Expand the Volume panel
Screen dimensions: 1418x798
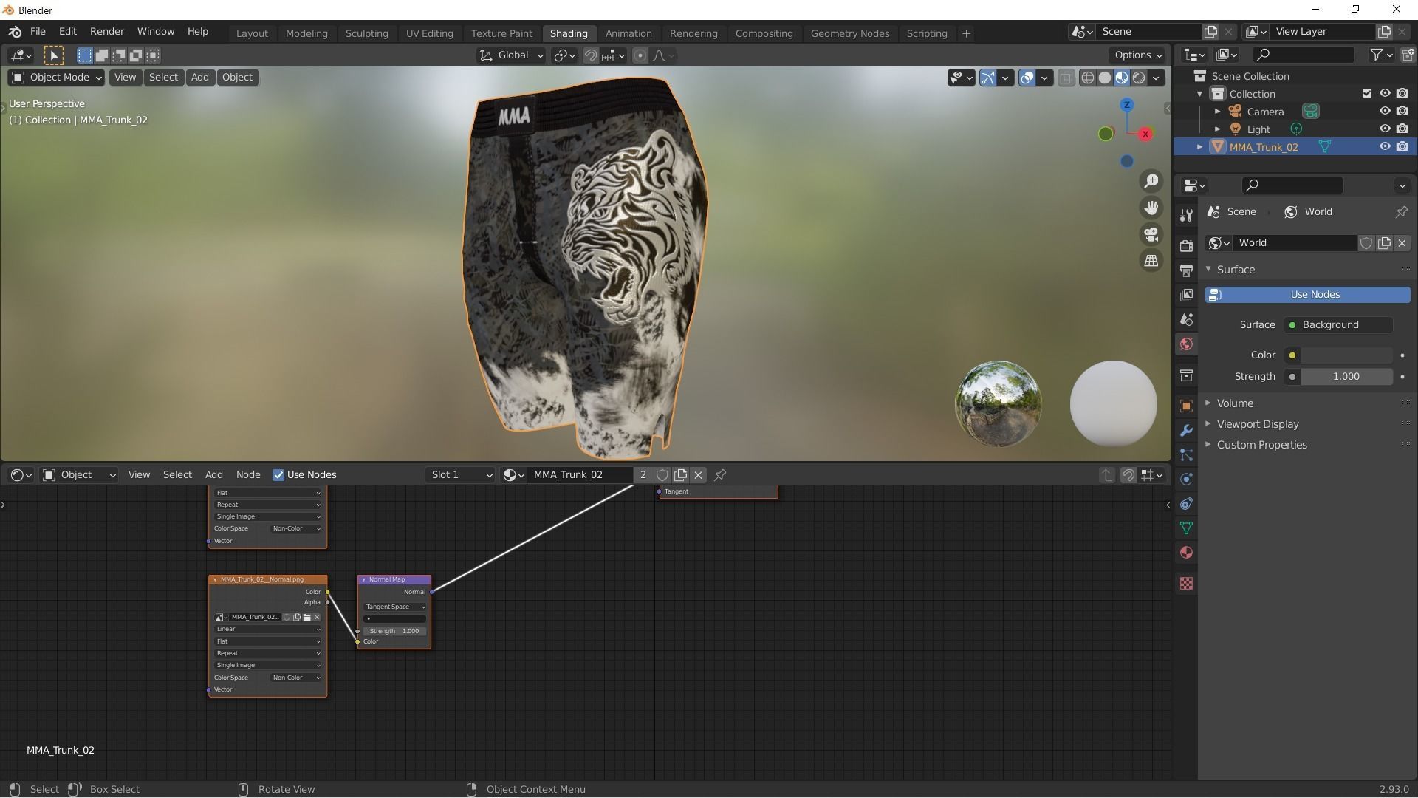(x=1235, y=403)
